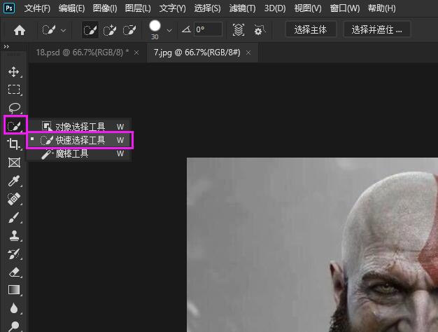The height and width of the screenshot is (332, 438).
Task: Open the 窗口(W) menu
Action: (345, 8)
